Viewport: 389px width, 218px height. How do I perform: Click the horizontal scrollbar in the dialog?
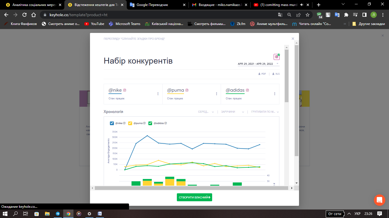pos(191,188)
